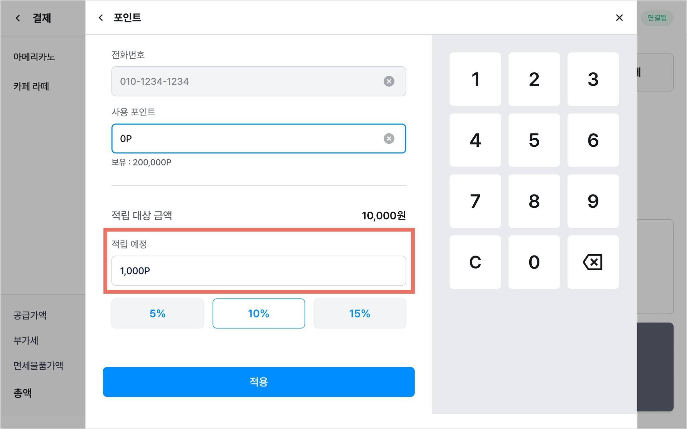The image size is (687, 429).
Task: Select the 5% accrual rate
Action: (x=158, y=313)
